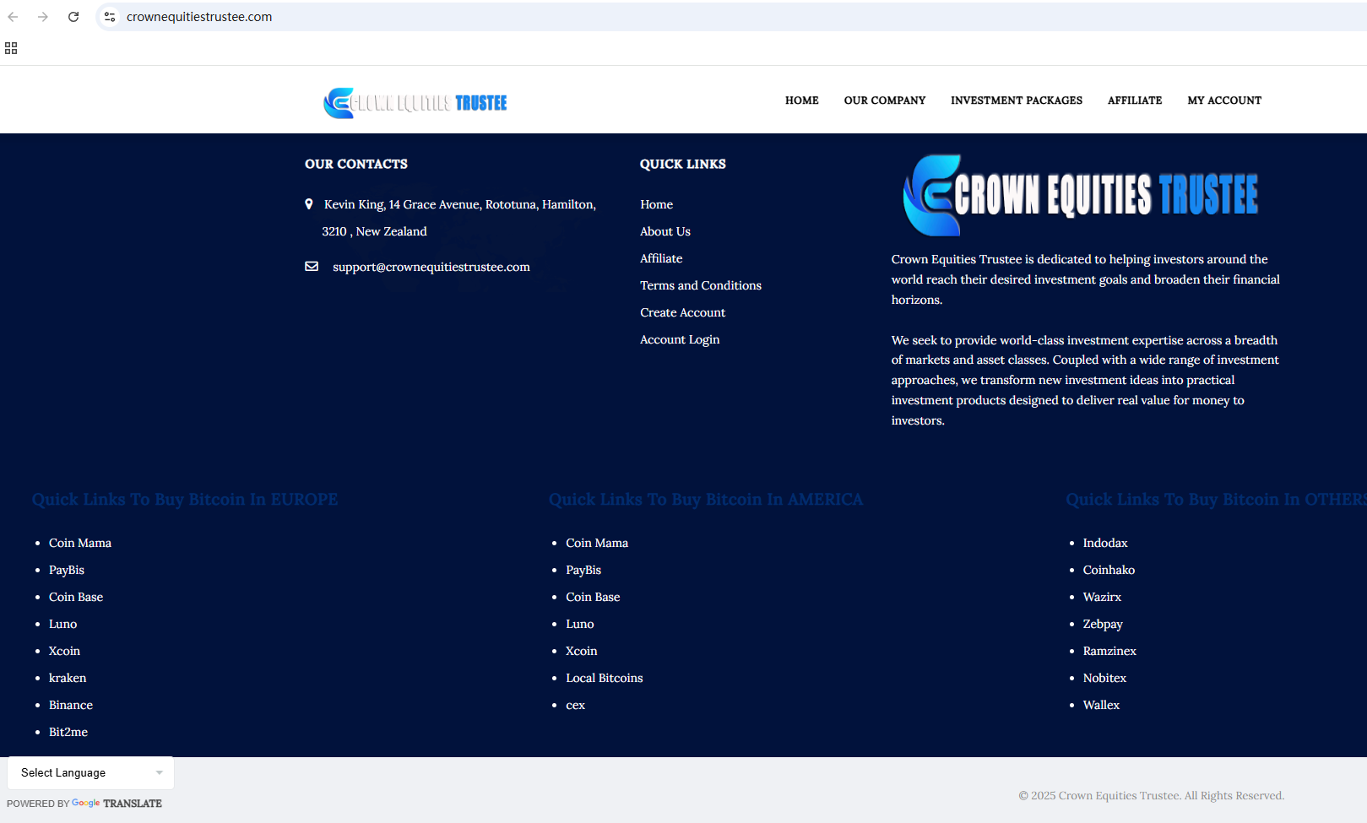
Task: Open the HOME menu item
Action: pos(802,100)
